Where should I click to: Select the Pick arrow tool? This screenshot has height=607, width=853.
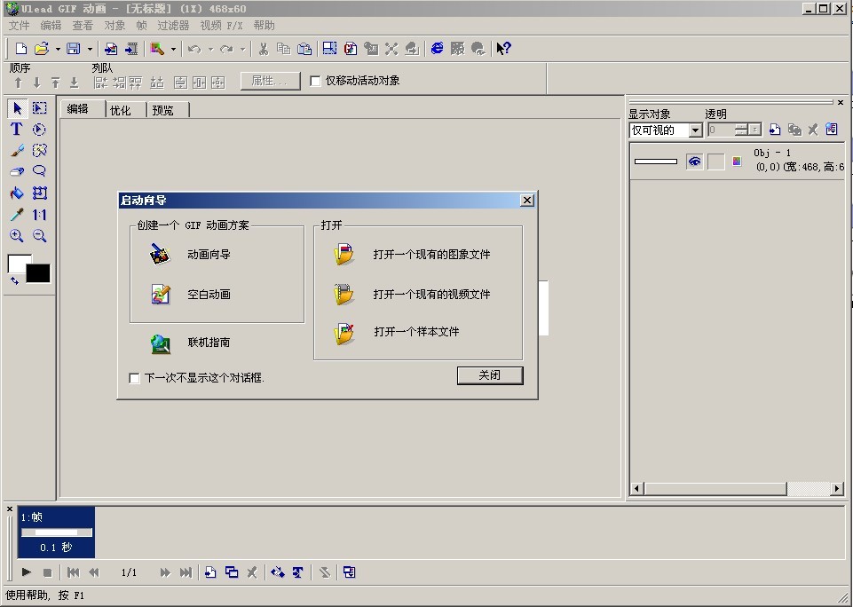click(x=18, y=108)
